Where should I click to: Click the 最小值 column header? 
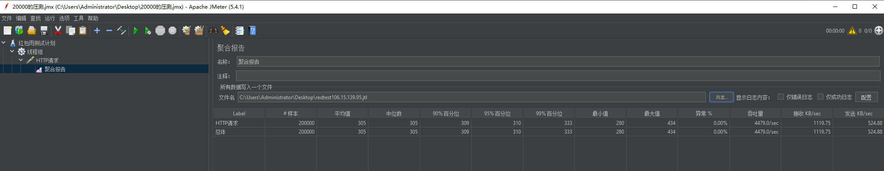click(601, 113)
